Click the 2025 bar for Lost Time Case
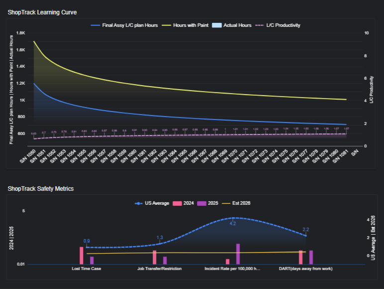 coord(92,260)
